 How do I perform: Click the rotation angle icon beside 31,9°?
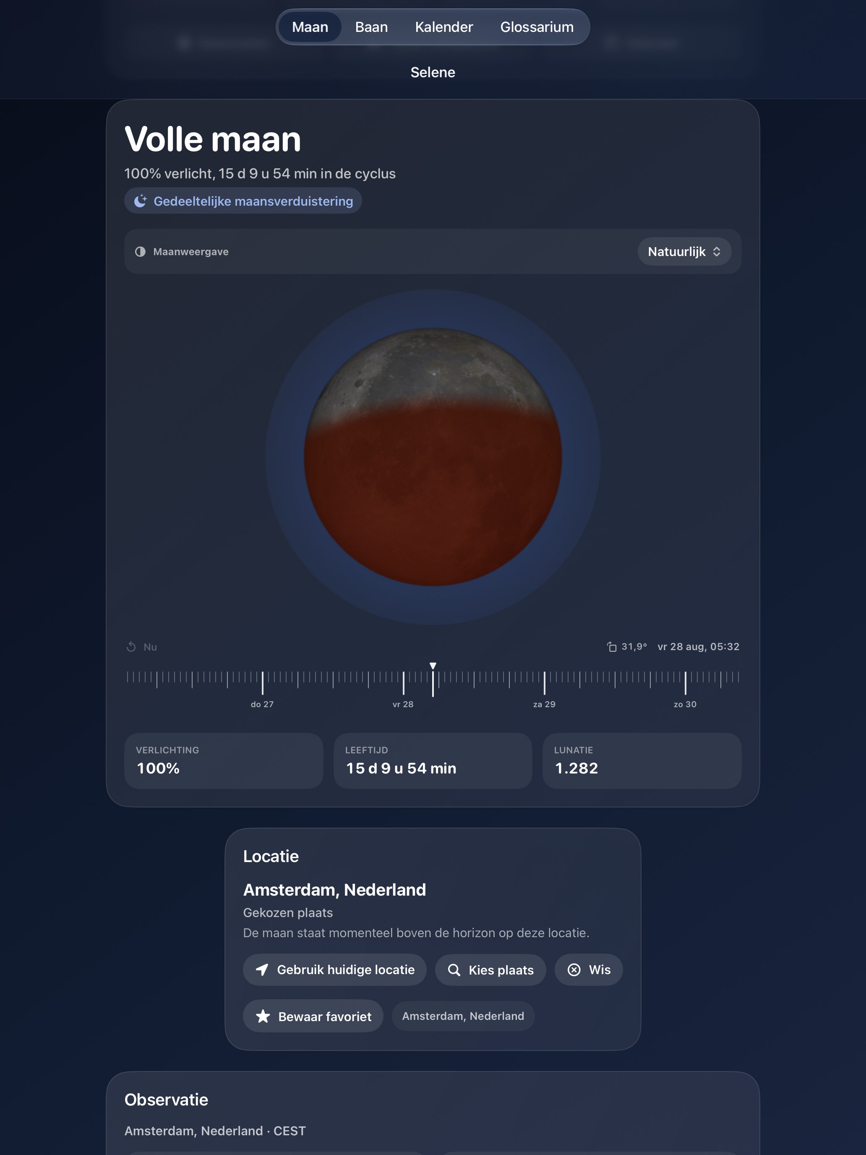pyautogui.click(x=611, y=646)
